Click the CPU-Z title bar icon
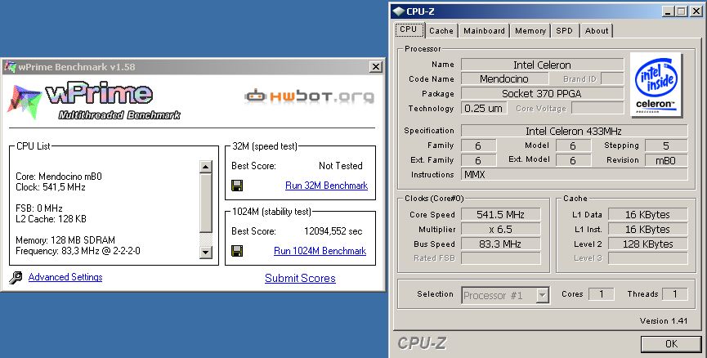Viewport: 707px width, 358px height. click(x=399, y=11)
